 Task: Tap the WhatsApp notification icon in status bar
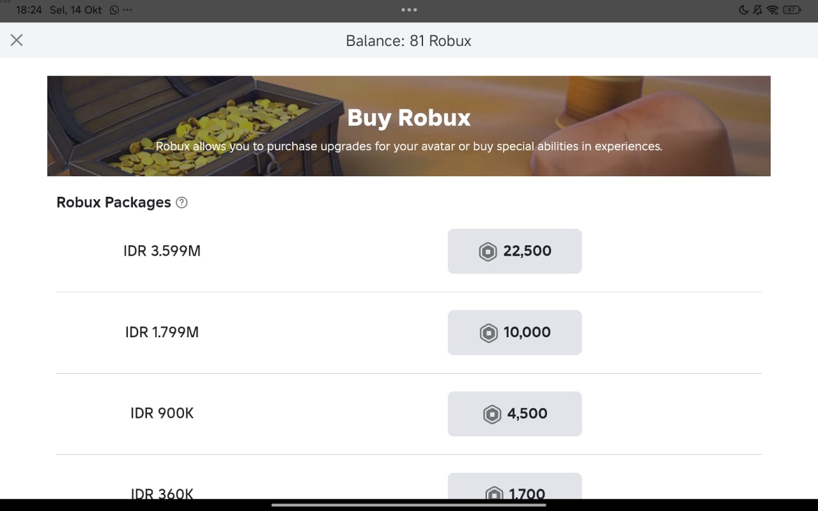point(114,10)
